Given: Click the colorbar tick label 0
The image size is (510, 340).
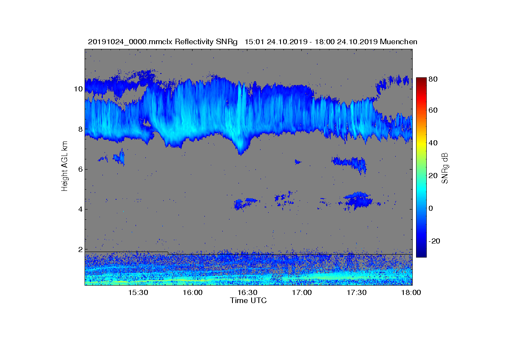Looking at the screenshot, I should 431,209.
